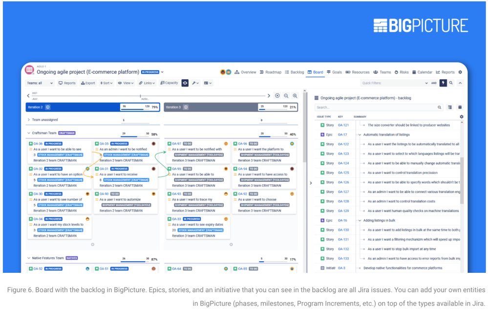Click the center-on-today target icon

(277, 96)
